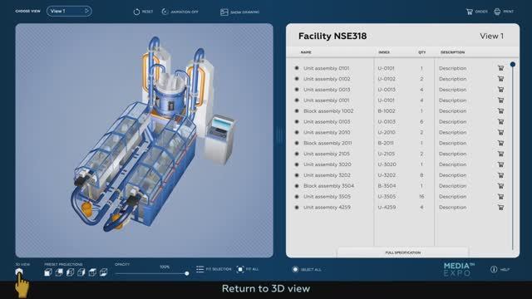Add Unit assembly 0101 U-0101 qty 1 to cart
This screenshot has height=299, width=532.
pyautogui.click(x=500, y=68)
